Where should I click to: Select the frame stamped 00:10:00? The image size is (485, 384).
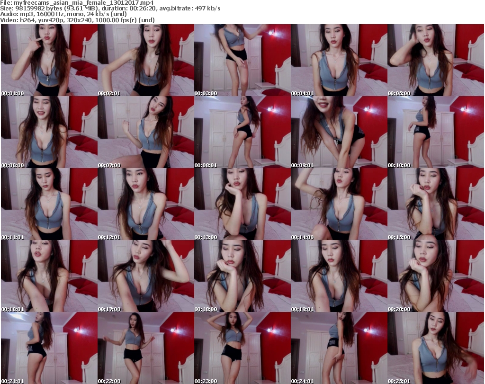pyautogui.click(x=436, y=132)
